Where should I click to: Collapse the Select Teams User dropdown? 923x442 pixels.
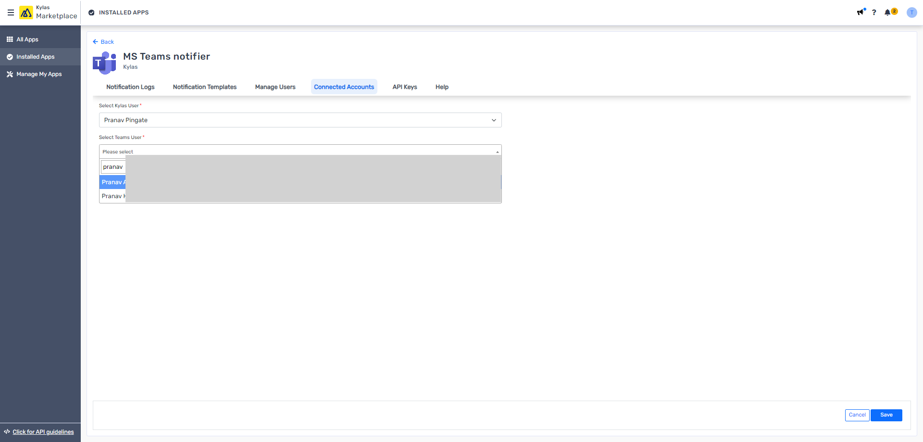click(x=300, y=151)
